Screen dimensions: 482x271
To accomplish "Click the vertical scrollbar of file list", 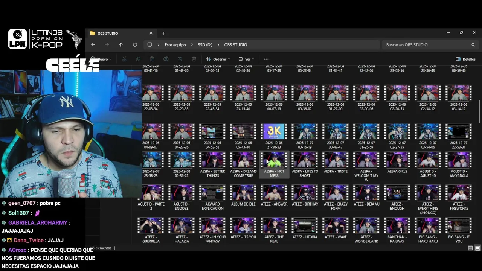I will click(x=480, y=111).
